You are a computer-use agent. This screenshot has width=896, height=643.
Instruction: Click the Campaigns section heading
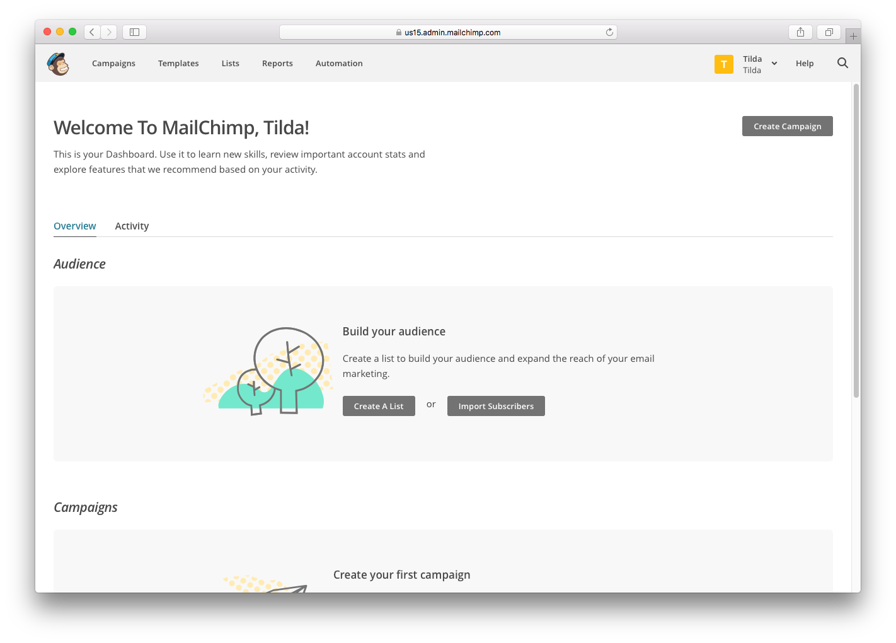coord(86,507)
